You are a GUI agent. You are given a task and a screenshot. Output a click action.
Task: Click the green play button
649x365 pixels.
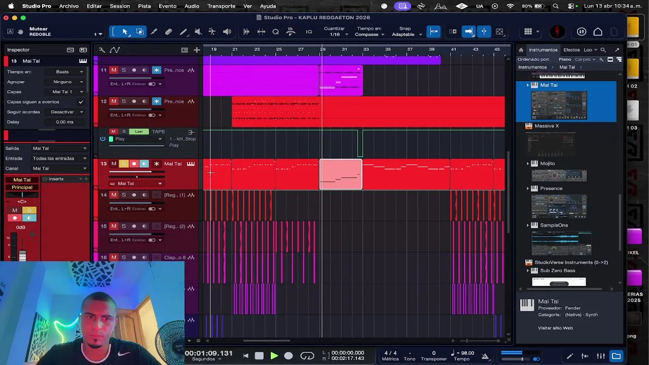[274, 356]
